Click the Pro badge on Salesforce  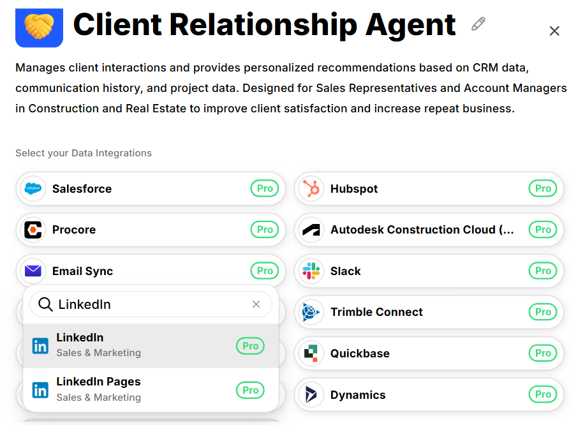(x=265, y=188)
